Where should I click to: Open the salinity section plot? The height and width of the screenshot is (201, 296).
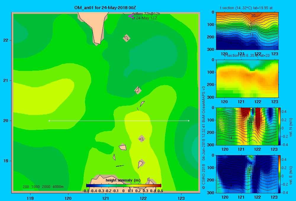point(247,79)
